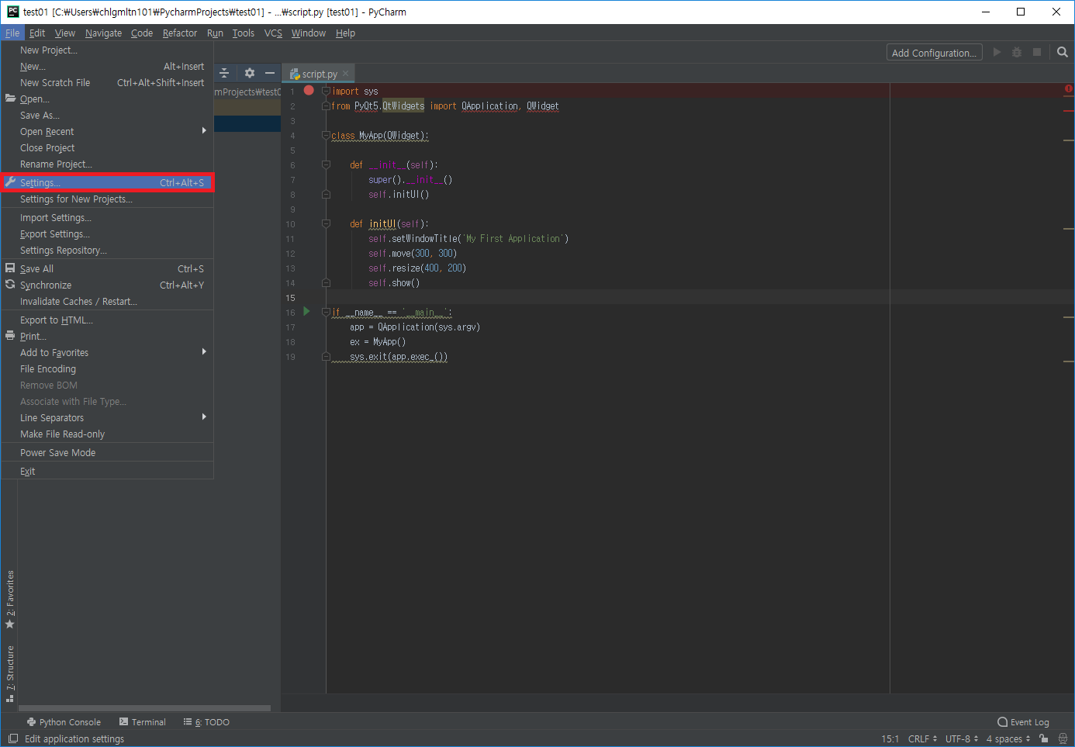Image resolution: width=1075 pixels, height=747 pixels.
Task: Click the inspector hector icon in status bar
Action: pos(1063,738)
